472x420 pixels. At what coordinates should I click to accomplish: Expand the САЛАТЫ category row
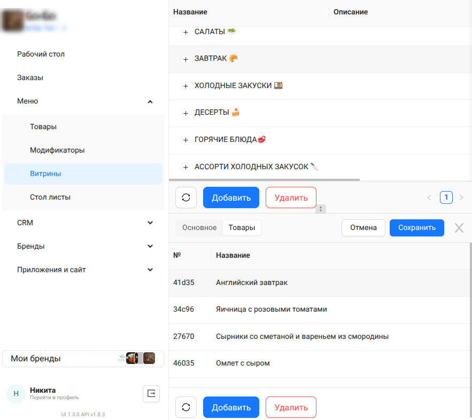click(x=186, y=33)
